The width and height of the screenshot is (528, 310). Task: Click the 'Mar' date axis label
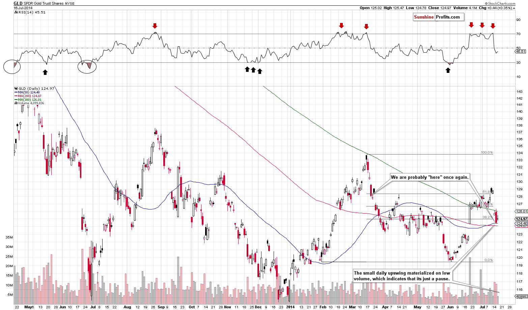(x=353, y=307)
